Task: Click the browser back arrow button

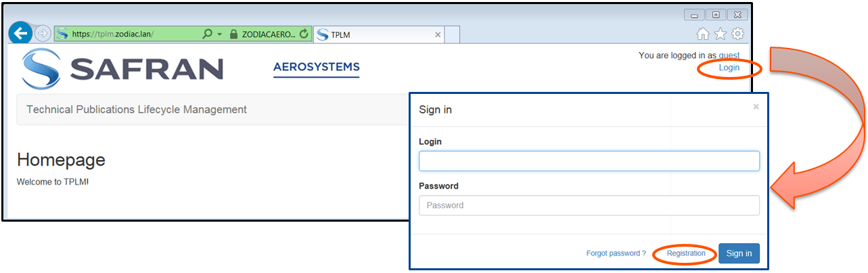Action: pyautogui.click(x=20, y=33)
